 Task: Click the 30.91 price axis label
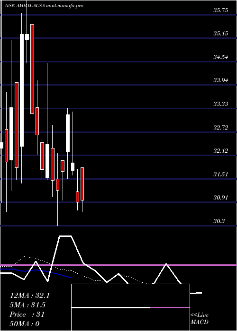click(221, 198)
